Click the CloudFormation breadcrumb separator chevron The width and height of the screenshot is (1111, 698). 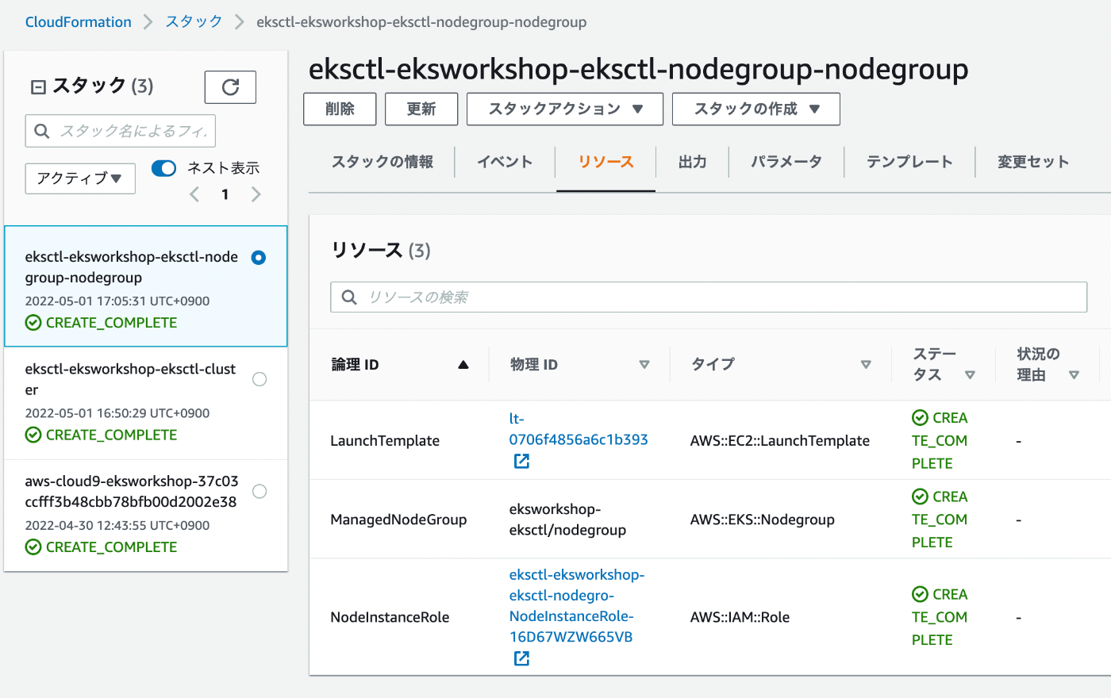click(x=148, y=22)
